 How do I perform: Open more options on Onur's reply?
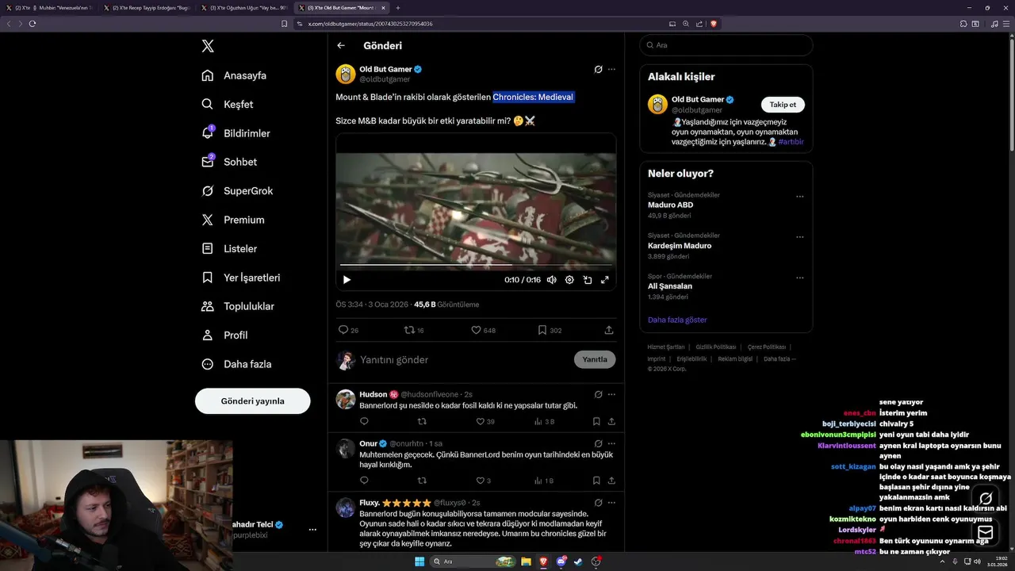point(611,443)
